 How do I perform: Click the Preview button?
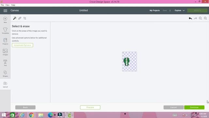[x=90, y=107]
